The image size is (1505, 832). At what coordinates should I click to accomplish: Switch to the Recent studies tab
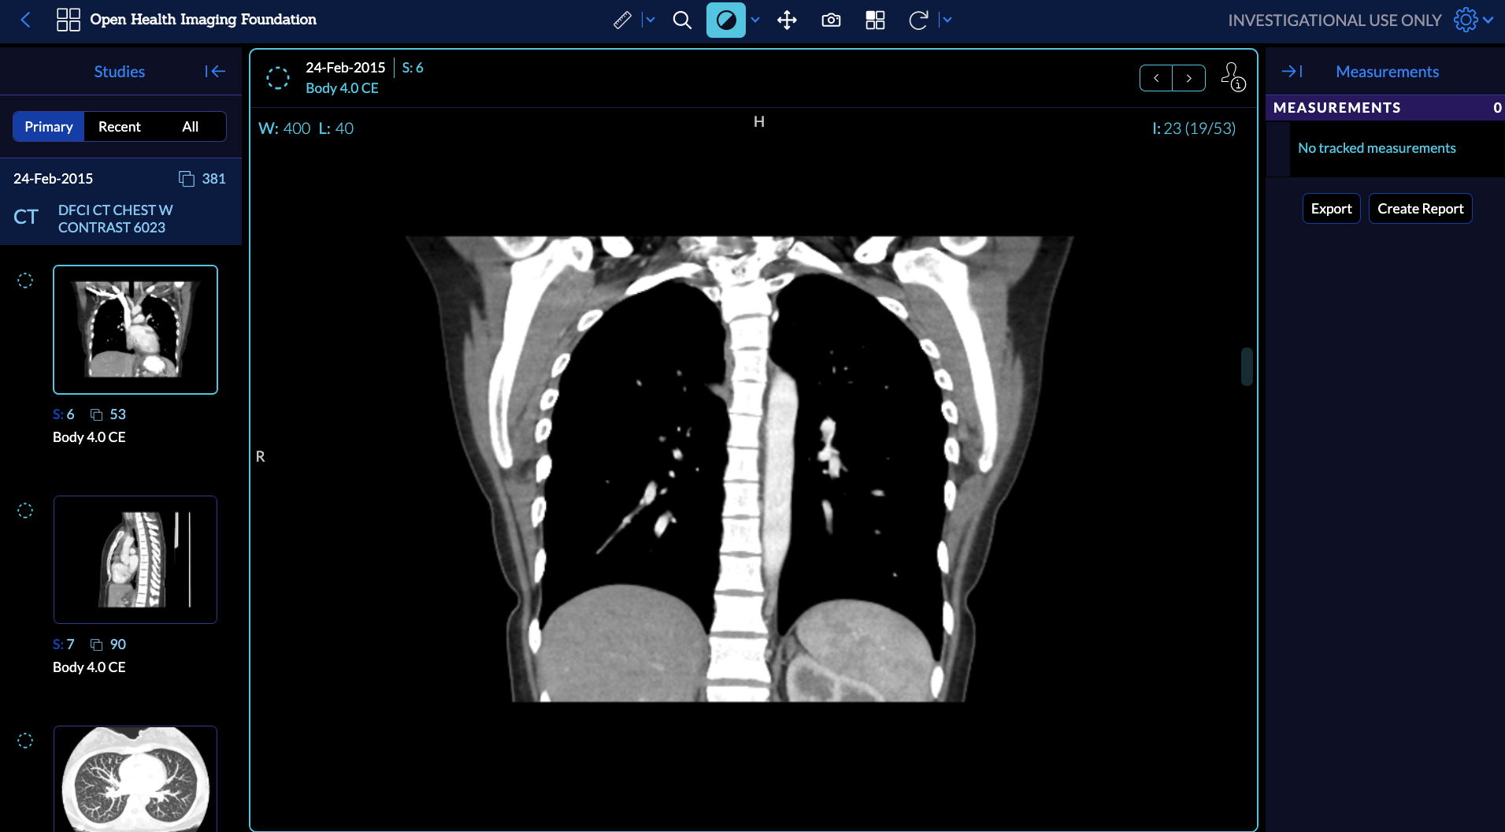118,126
